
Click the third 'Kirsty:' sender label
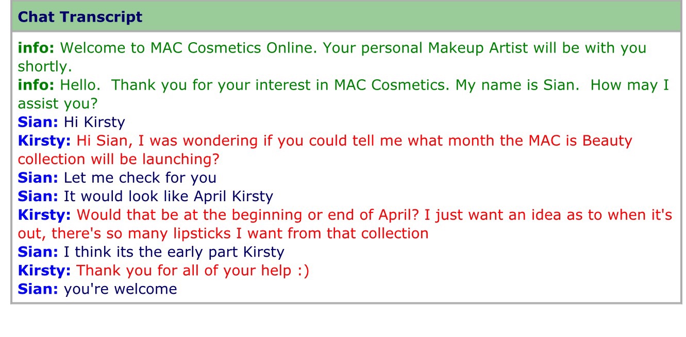click(44, 271)
